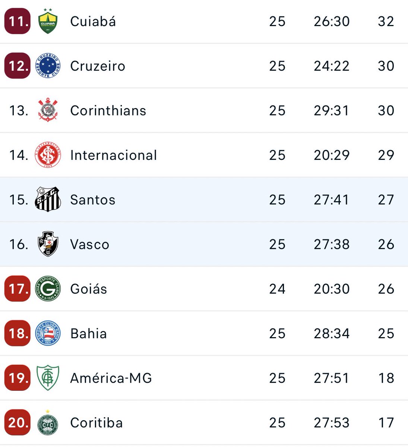Click the rank 11 position badge
This screenshot has width=408, height=447.
click(18, 22)
